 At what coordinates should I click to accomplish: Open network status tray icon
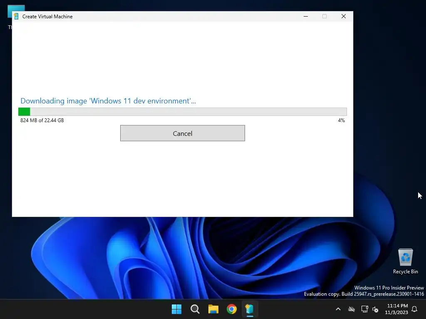pyautogui.click(x=364, y=309)
